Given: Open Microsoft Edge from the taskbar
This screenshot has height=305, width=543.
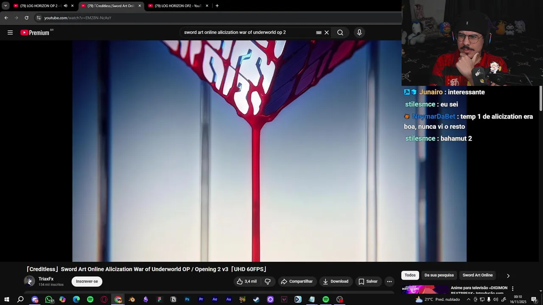Looking at the screenshot, I should click(x=76, y=299).
